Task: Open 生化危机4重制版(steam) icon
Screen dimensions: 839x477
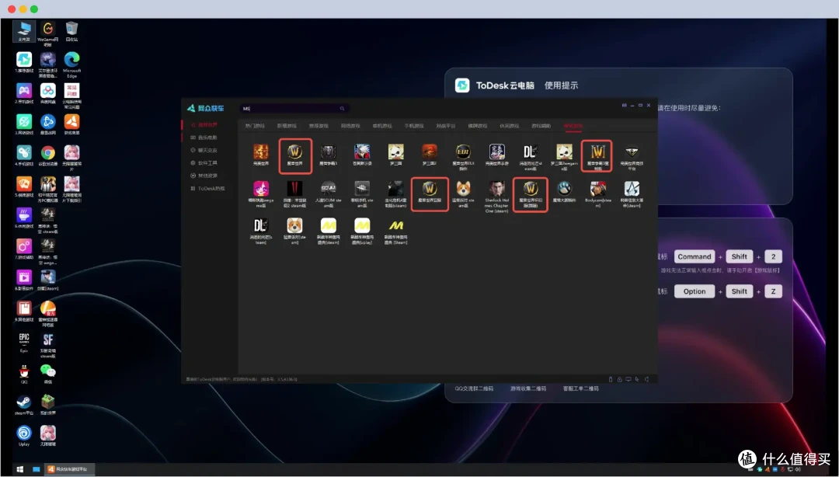Action: [x=396, y=189]
